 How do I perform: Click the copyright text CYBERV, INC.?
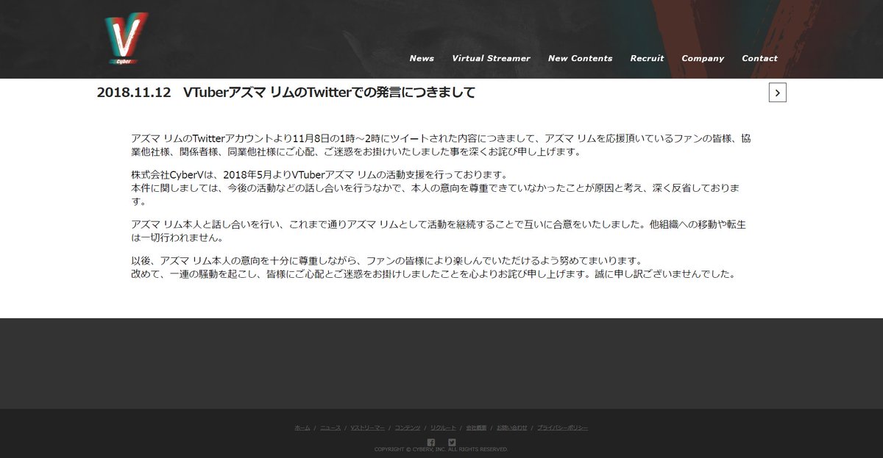click(429, 449)
